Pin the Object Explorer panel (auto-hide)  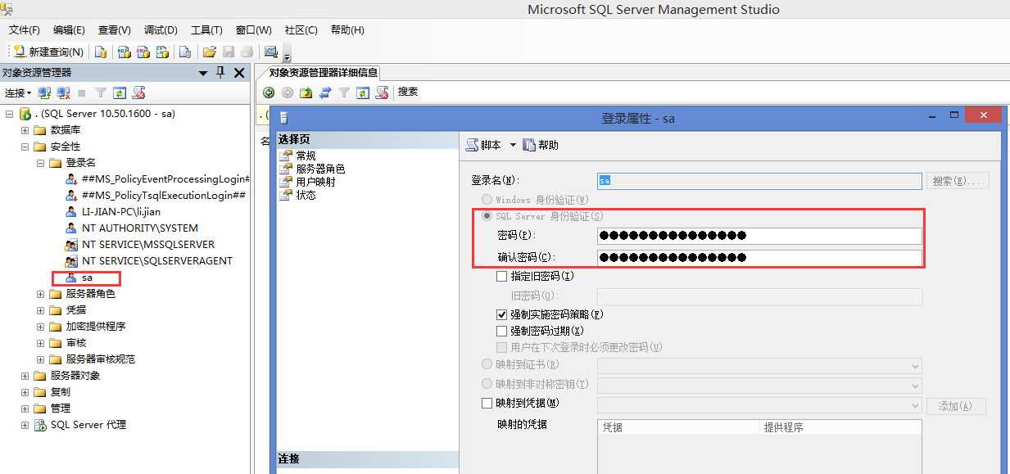pos(220,73)
